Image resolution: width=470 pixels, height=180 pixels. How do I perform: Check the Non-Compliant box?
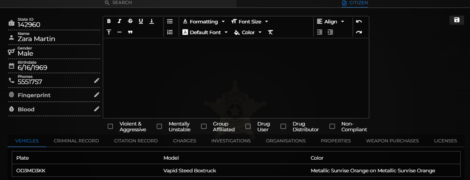pos(332,126)
